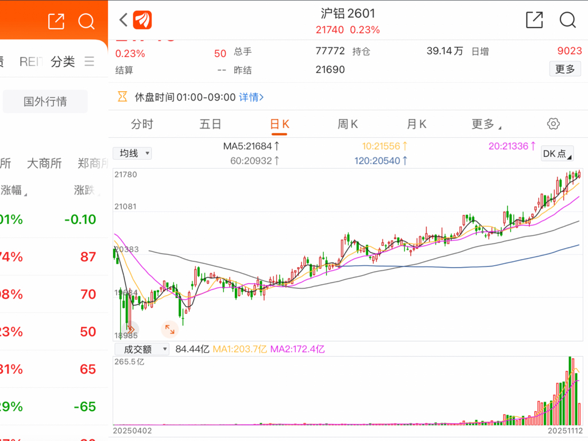Tap the search icon in orange header
Viewport: 588px width, 441px height.
point(86,21)
